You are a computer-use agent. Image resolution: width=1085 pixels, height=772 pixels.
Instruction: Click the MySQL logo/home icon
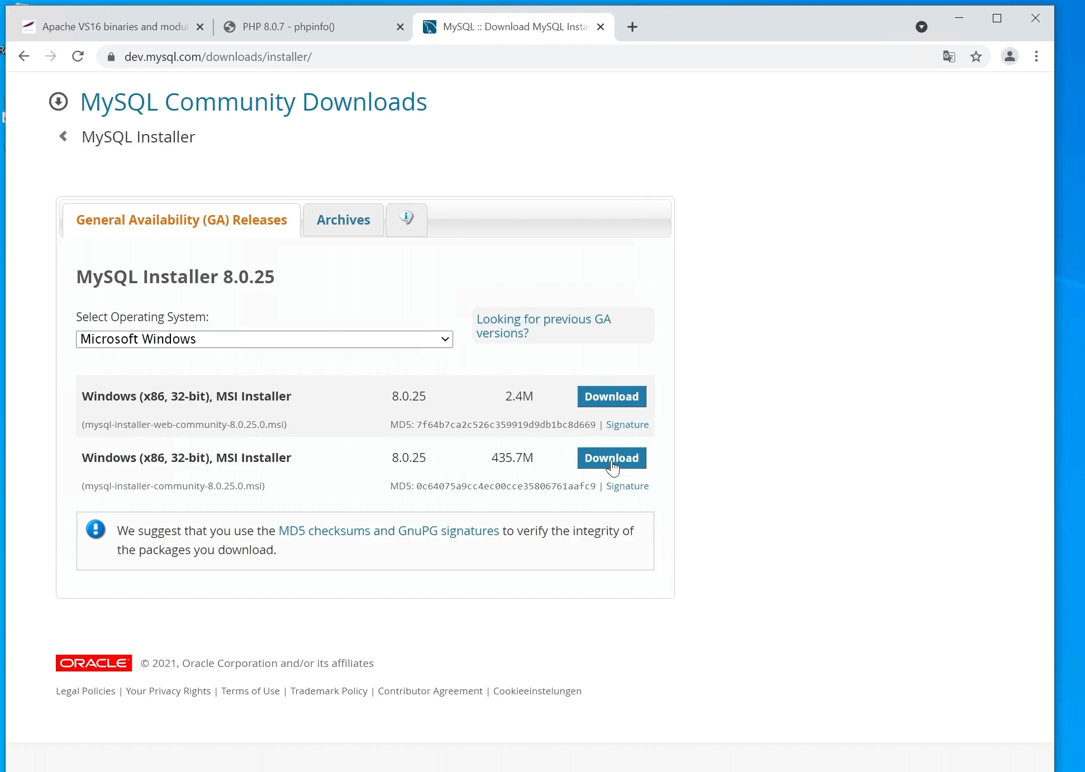coord(59,101)
